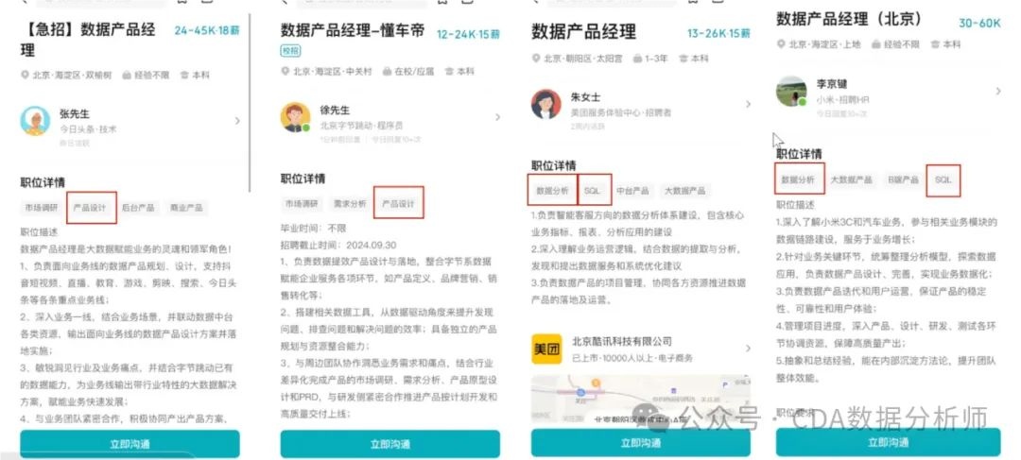Click the location pin beside 北京·朝阳区·太阳宫
Image resolution: width=1021 pixels, height=460 pixels.
point(536,59)
